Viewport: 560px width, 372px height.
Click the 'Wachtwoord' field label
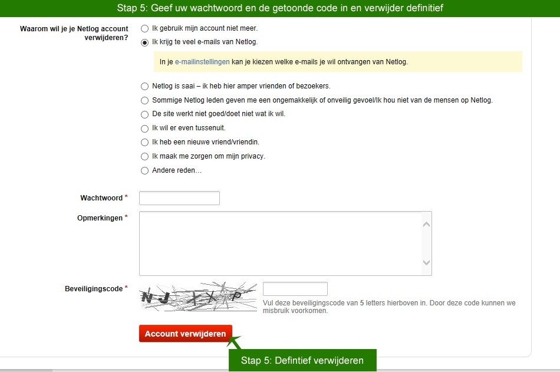point(101,198)
